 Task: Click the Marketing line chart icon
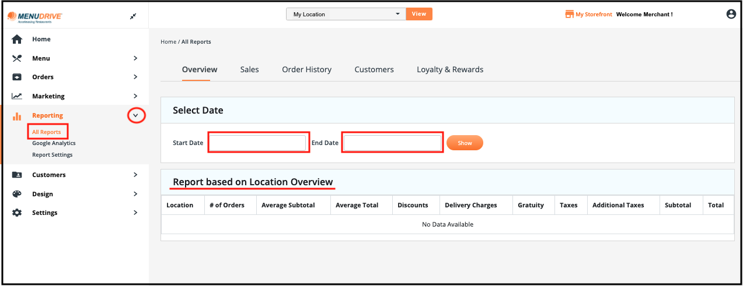pyautogui.click(x=17, y=96)
